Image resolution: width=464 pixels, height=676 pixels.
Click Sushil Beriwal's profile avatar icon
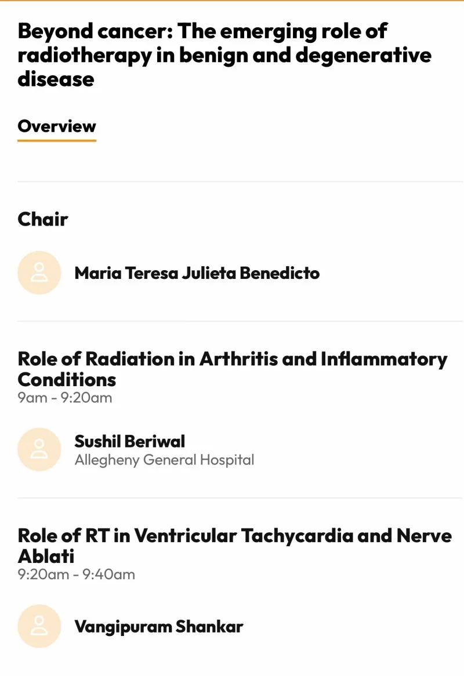39,450
